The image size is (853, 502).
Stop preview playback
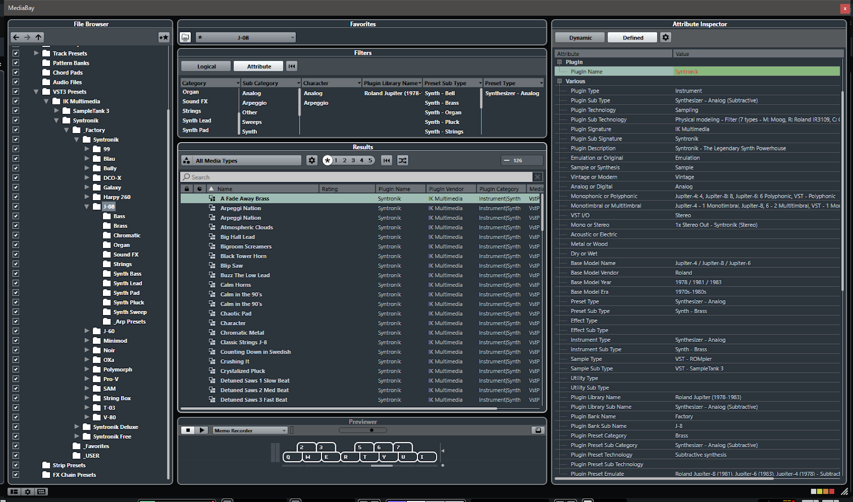coord(188,430)
